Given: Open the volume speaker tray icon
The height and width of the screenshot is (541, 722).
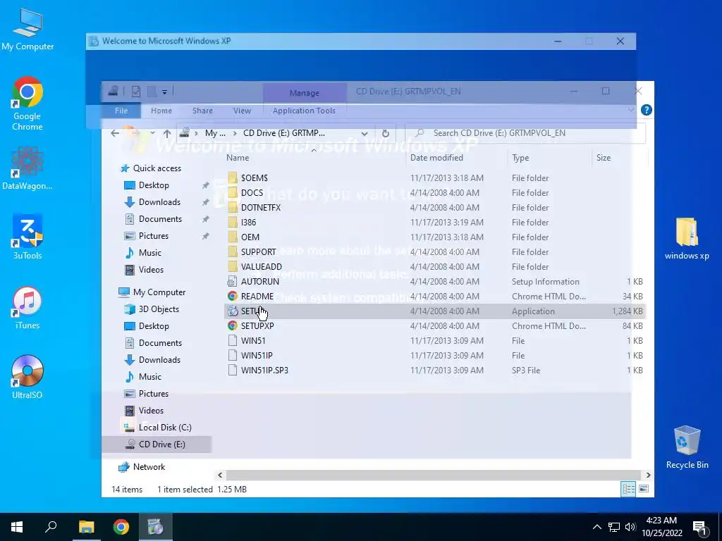Looking at the screenshot, I should tap(630, 527).
